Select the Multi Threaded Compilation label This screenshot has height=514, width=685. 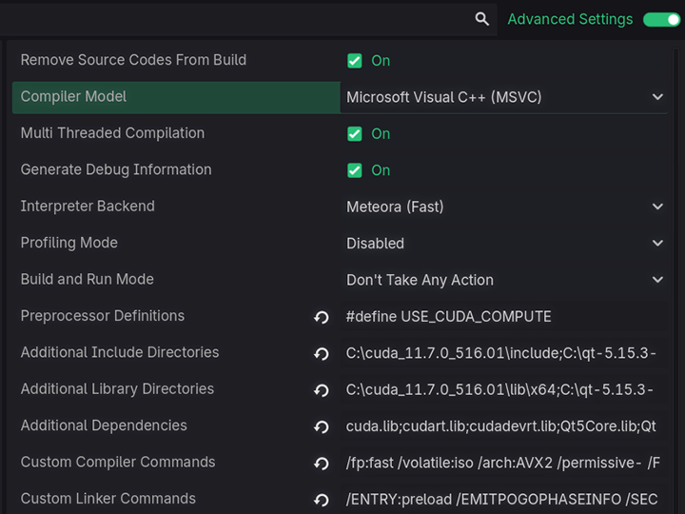point(112,133)
